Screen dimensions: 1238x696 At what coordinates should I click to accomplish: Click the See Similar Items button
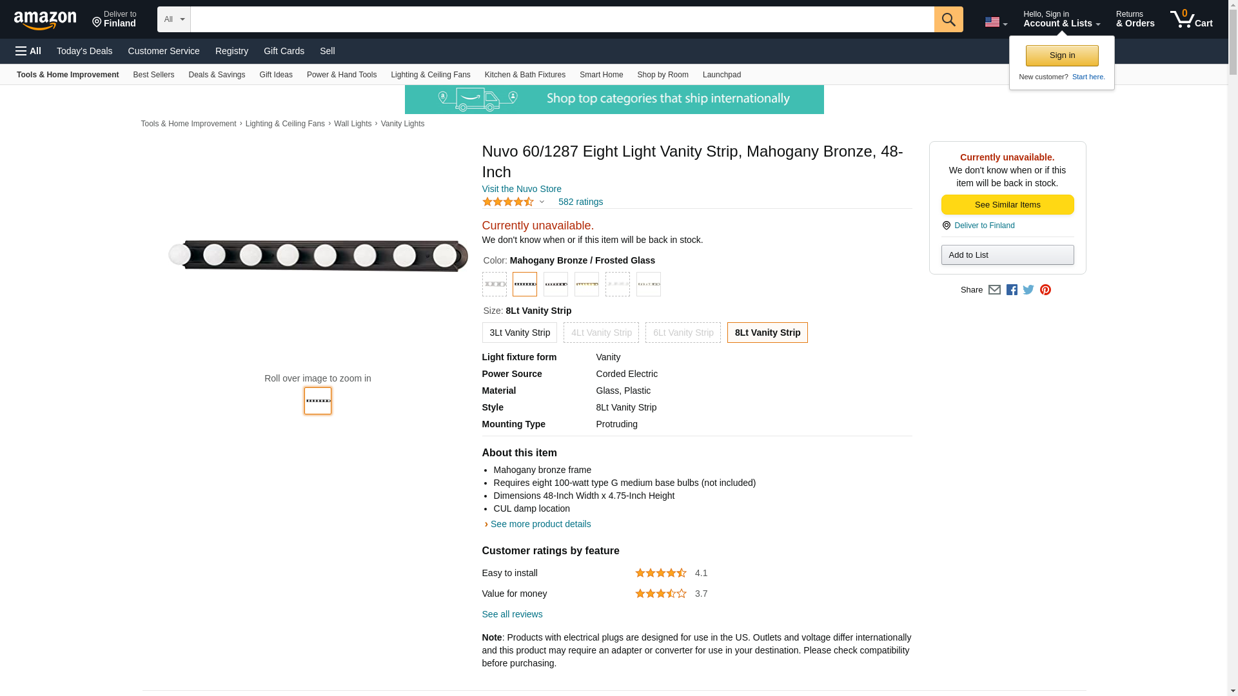(x=1007, y=205)
